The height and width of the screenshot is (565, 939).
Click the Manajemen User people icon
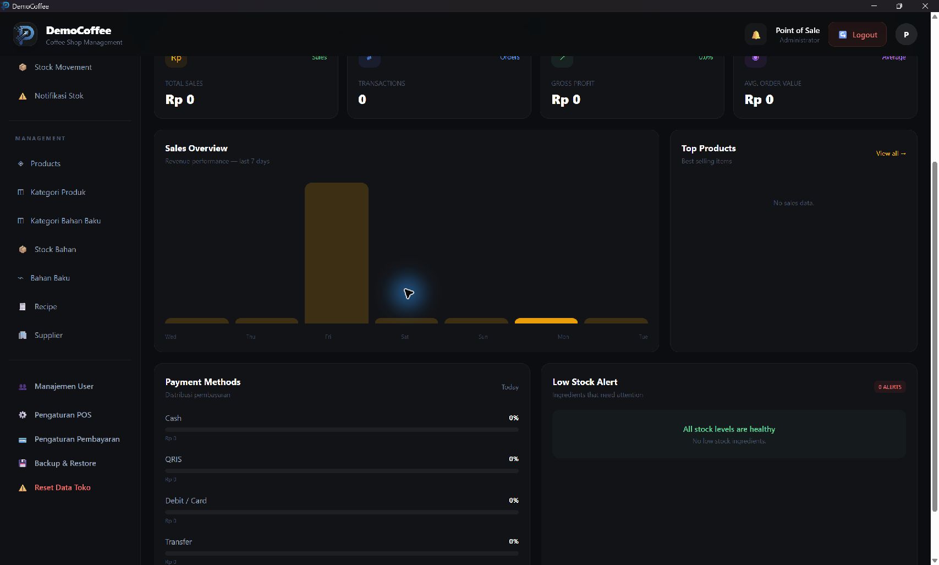(x=23, y=386)
